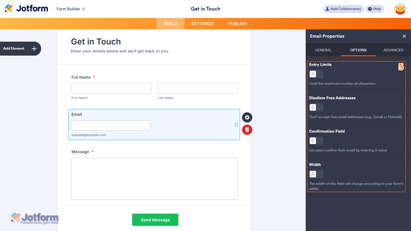Close the Email Properties panel
This screenshot has height=231, width=411.
click(404, 36)
